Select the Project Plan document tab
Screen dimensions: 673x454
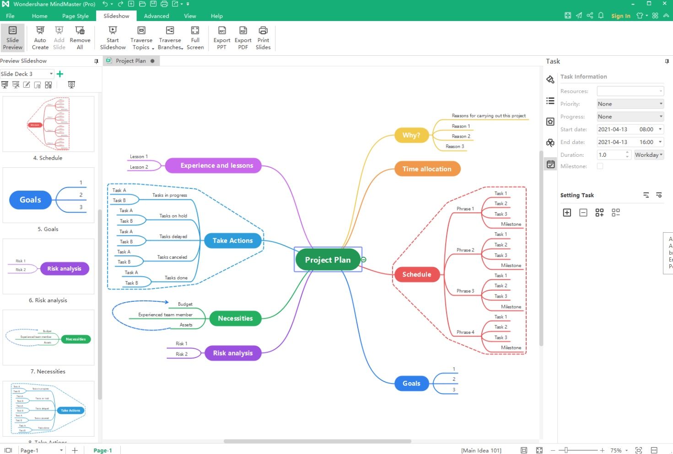[131, 60]
